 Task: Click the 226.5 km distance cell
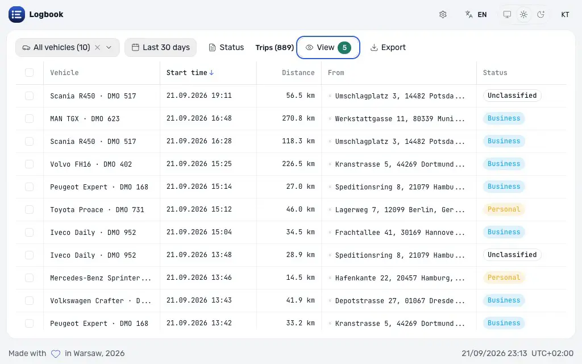click(x=298, y=164)
